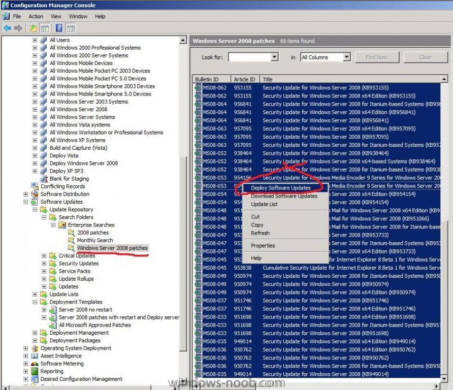
Task: Open the Look for dropdown arrow
Action: tap(275, 57)
